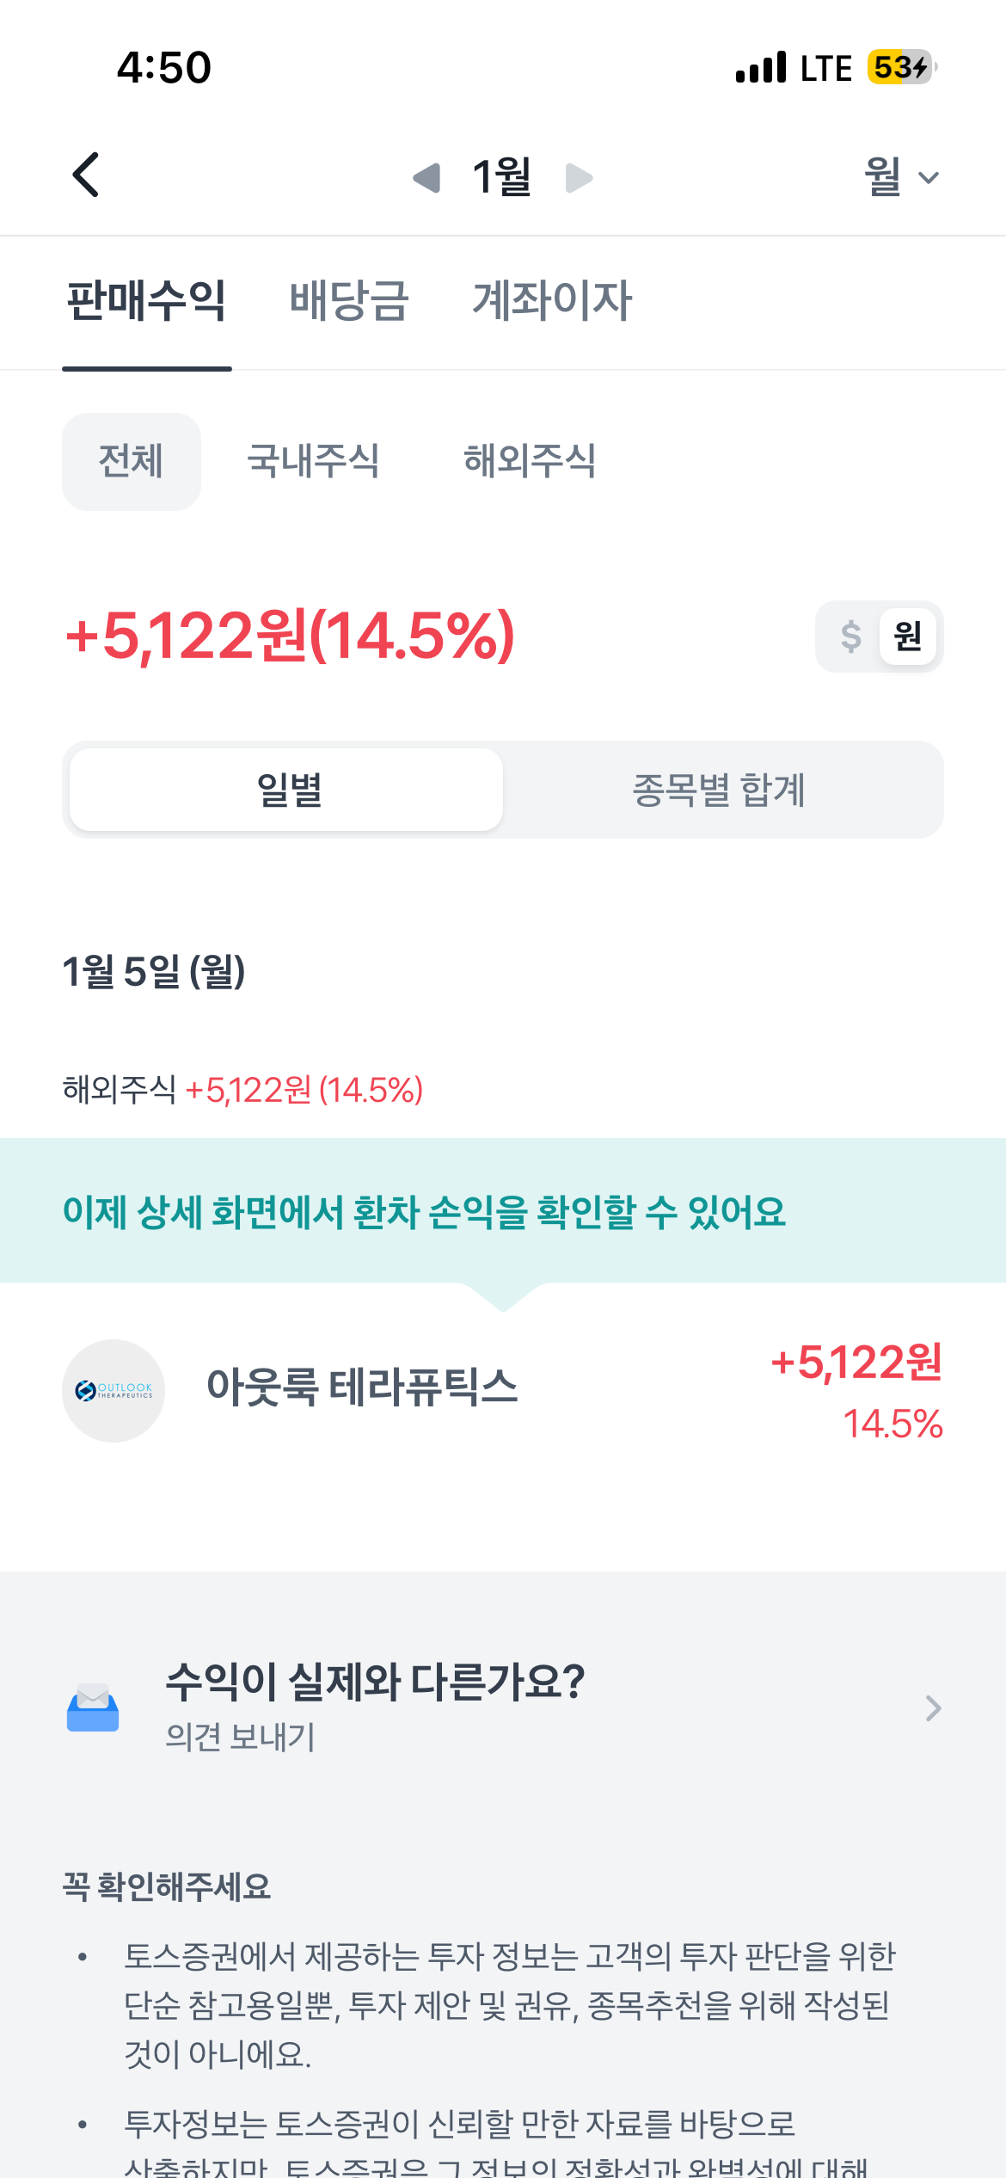Viewport: 1006px width, 2178px height.
Task: Switch currency display to dollar
Action: (x=850, y=637)
